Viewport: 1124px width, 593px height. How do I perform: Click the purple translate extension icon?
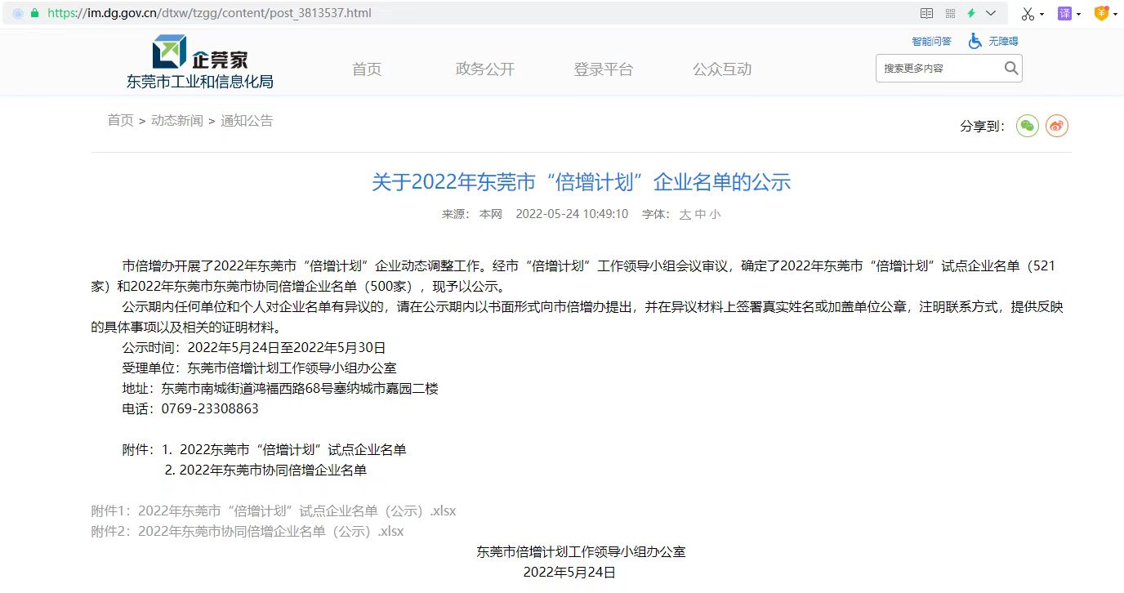(x=1064, y=13)
